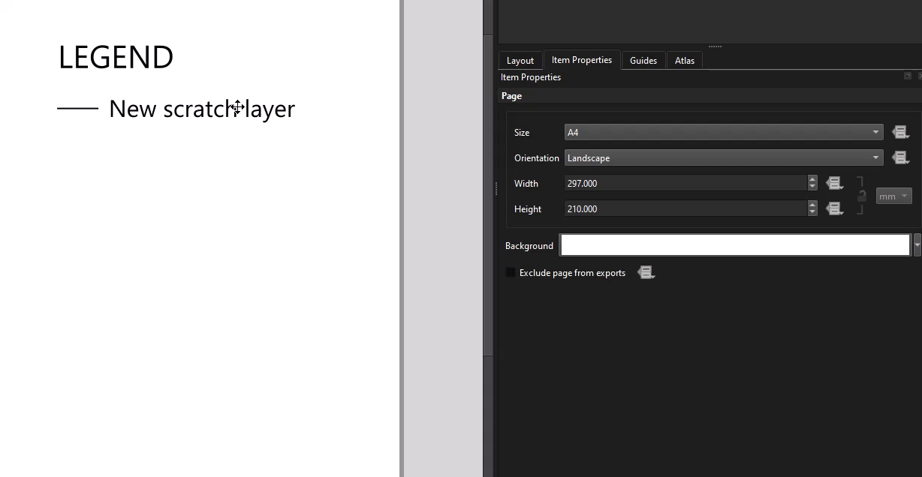Enable Exclude page from exports checkbox
Viewport: 922px width, 477px height.
511,273
